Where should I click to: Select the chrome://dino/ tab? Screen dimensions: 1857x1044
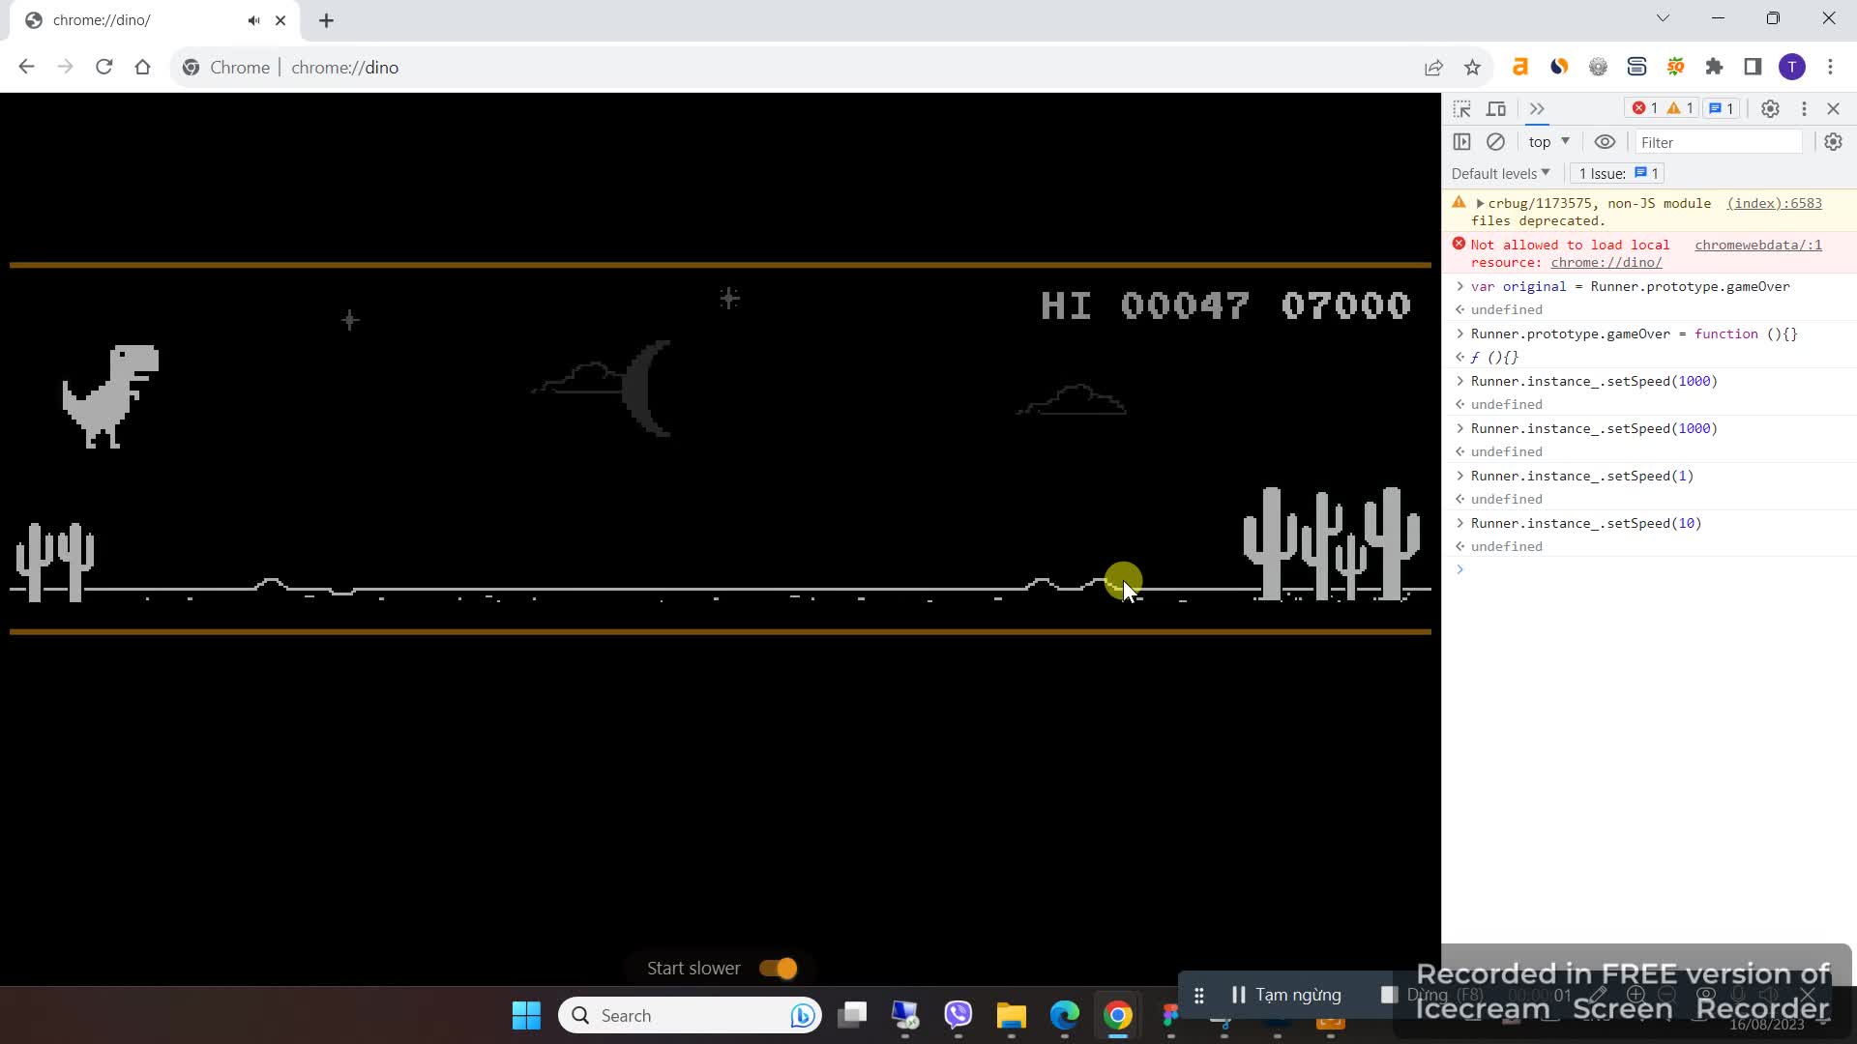pos(155,20)
